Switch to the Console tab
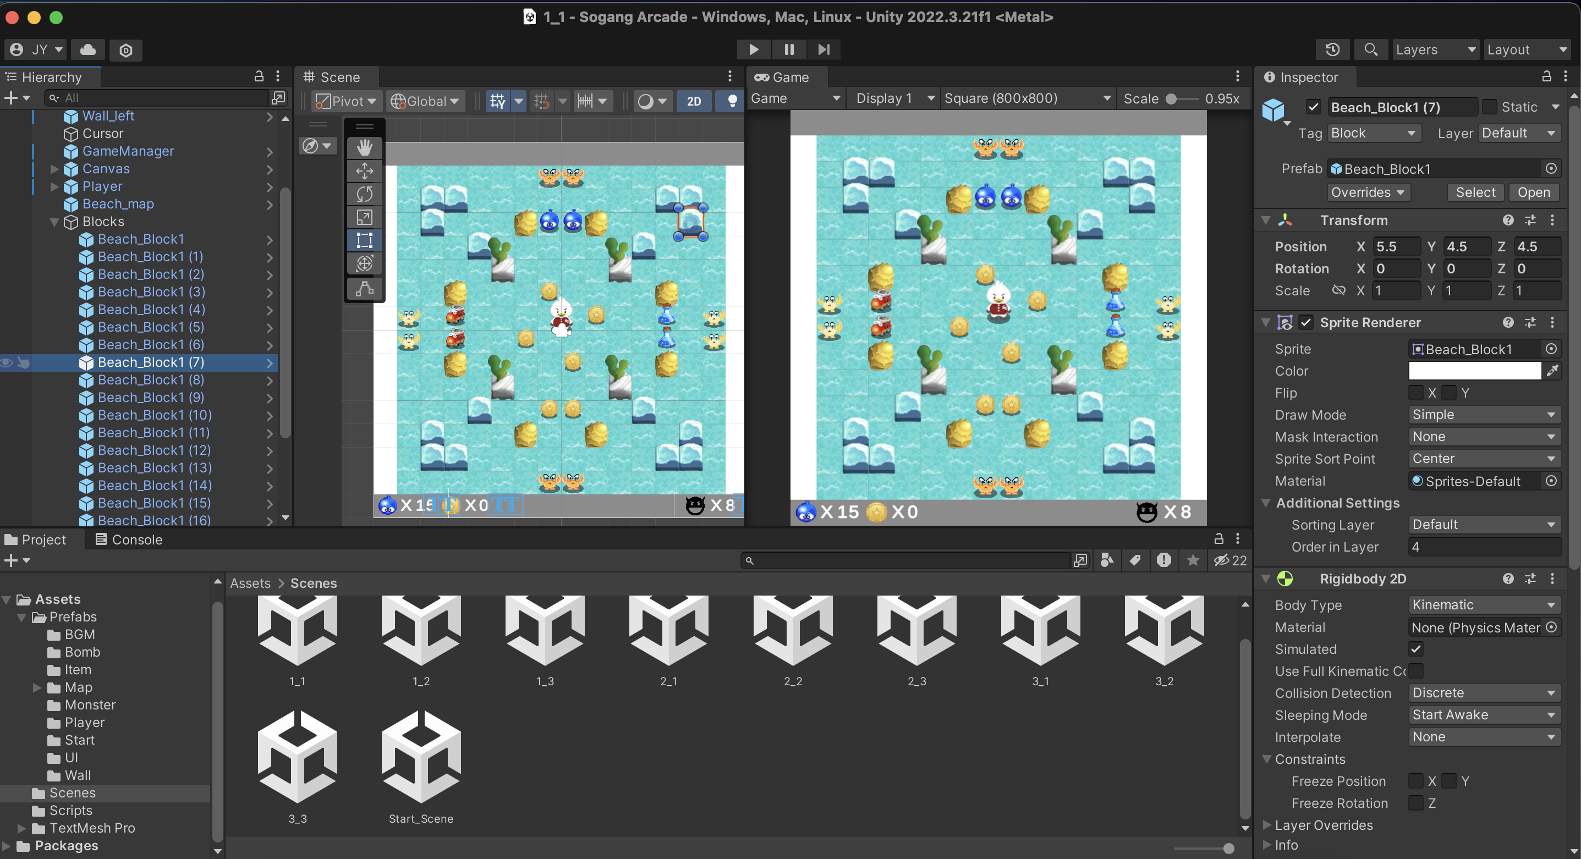1581x859 pixels. [x=129, y=540]
